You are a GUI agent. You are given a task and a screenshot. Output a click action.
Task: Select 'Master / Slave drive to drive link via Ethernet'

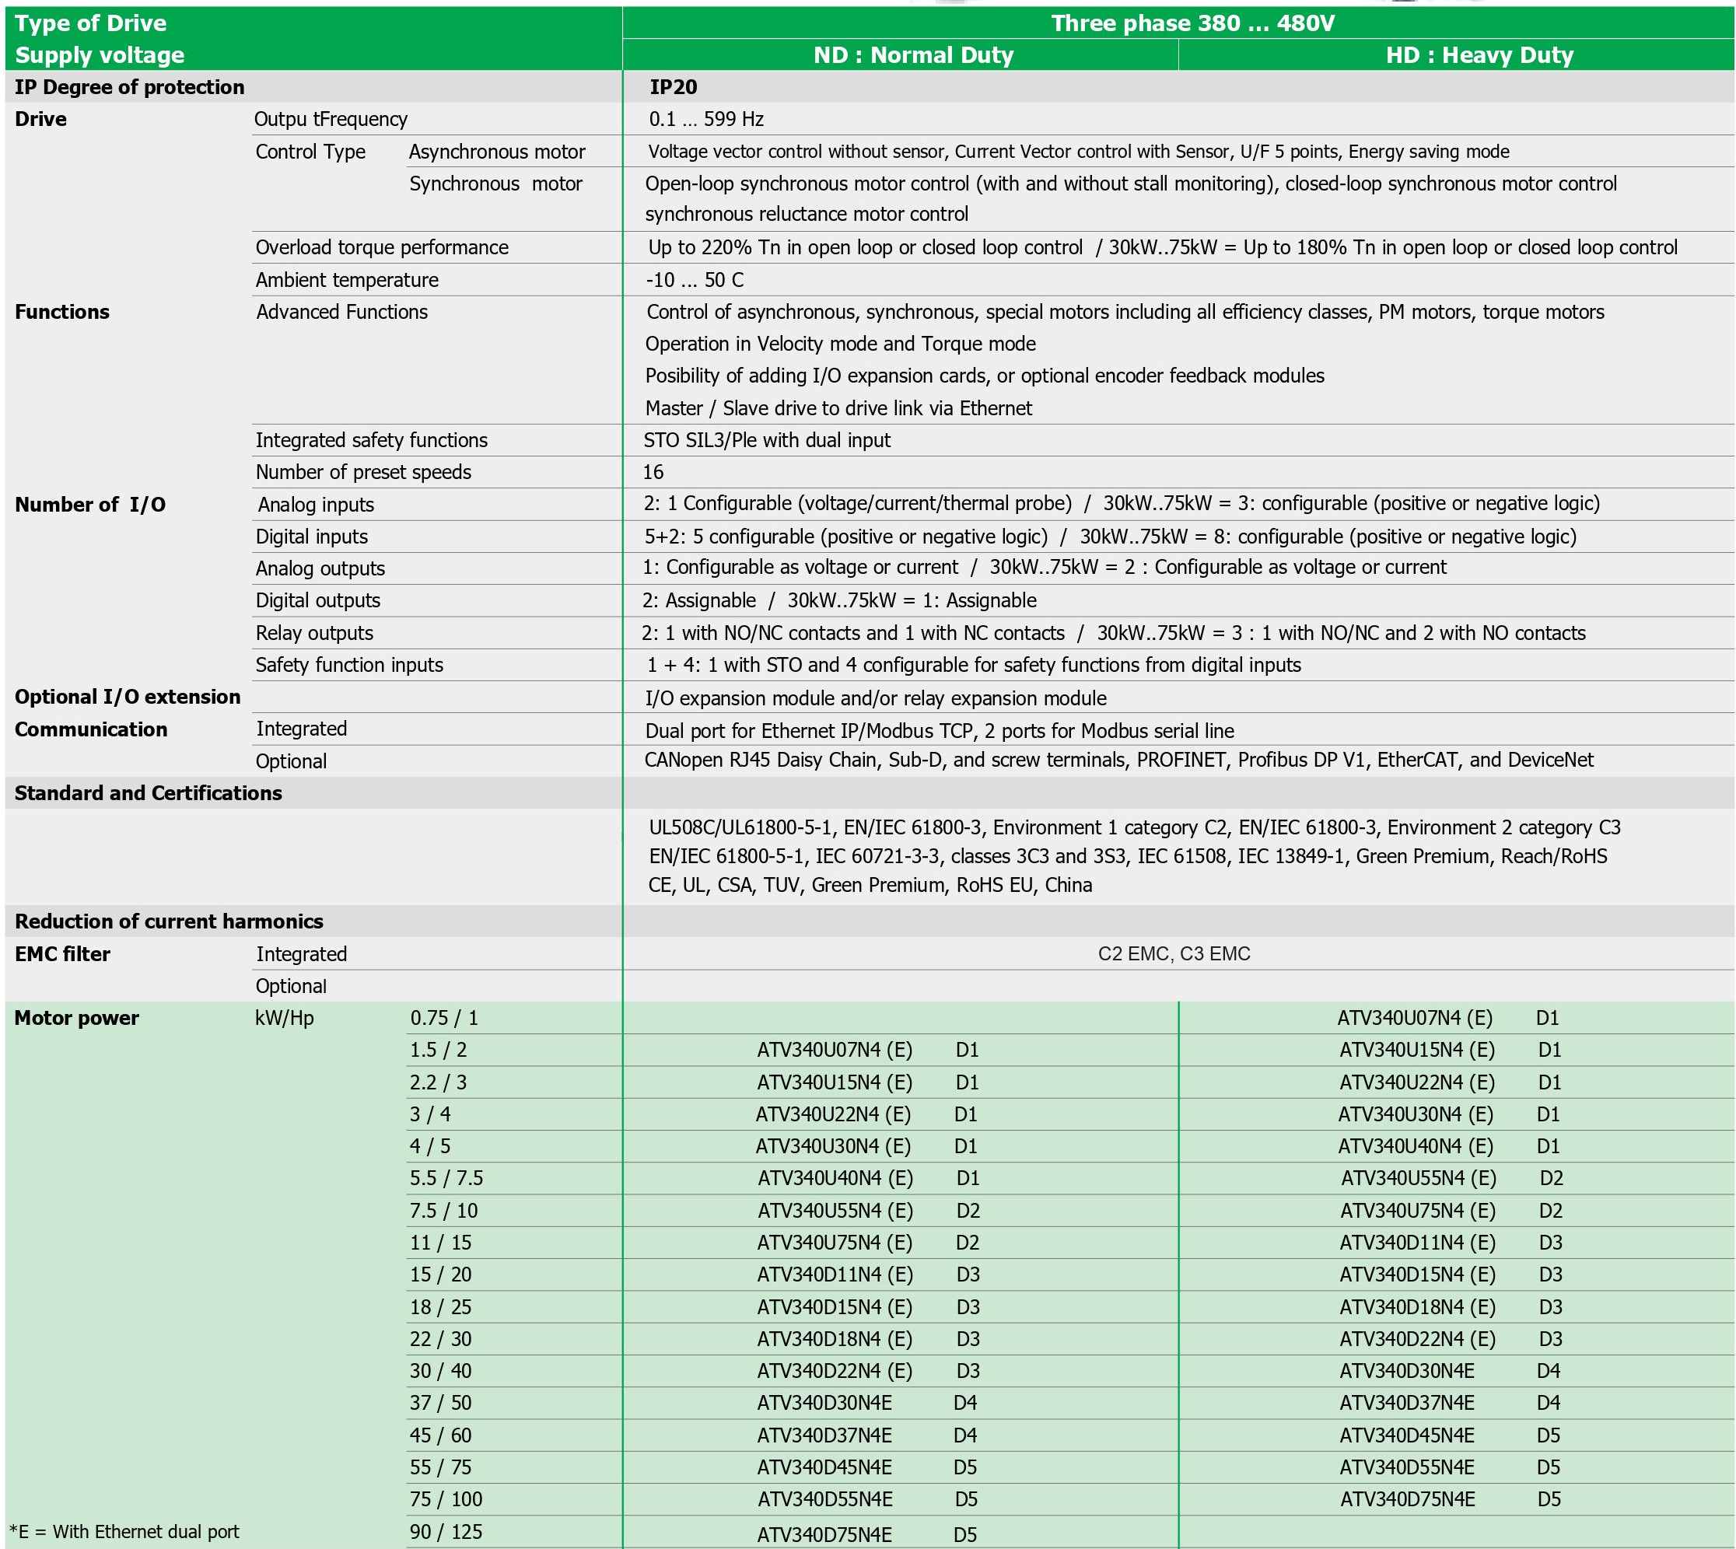pyautogui.click(x=838, y=408)
